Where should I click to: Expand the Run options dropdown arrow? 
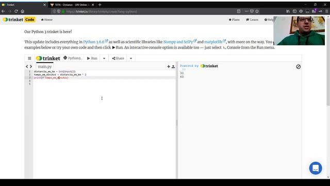click(x=104, y=58)
